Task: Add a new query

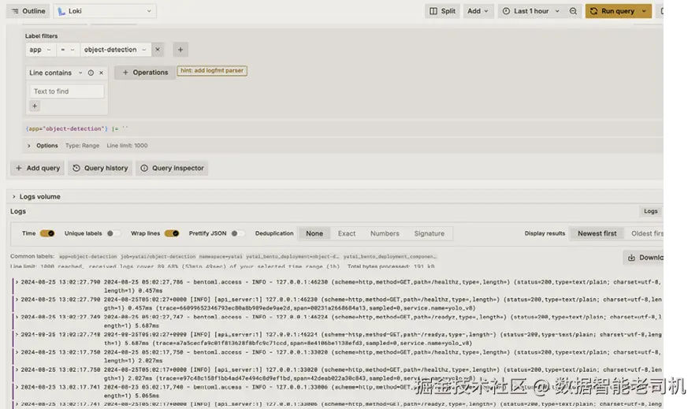Action: 38,168
